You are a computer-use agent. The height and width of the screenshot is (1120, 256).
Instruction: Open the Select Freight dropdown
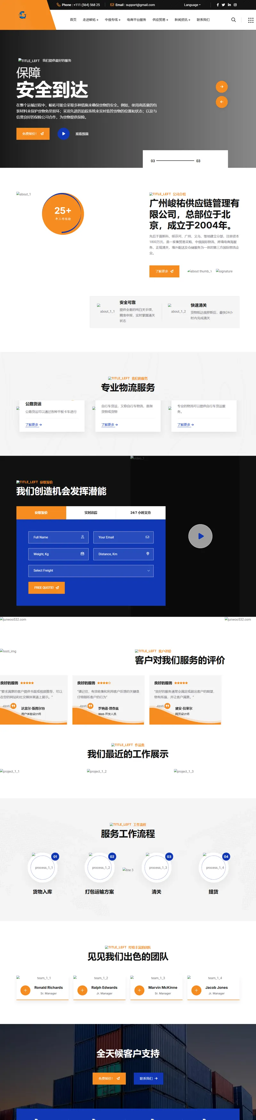pos(91,571)
